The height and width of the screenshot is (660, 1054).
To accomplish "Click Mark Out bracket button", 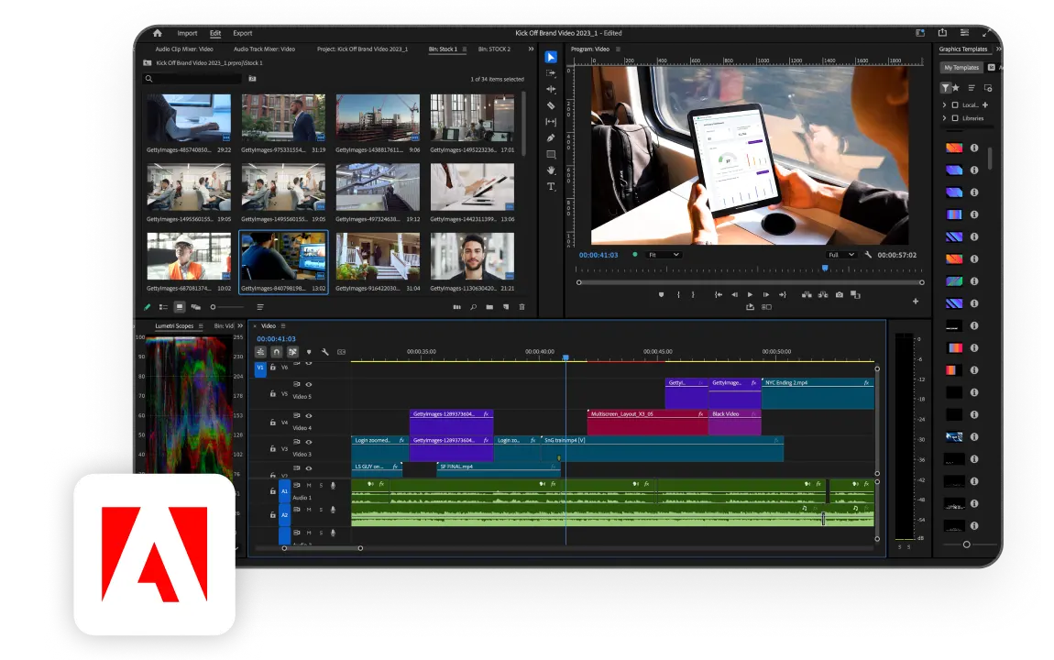I will (x=693, y=294).
